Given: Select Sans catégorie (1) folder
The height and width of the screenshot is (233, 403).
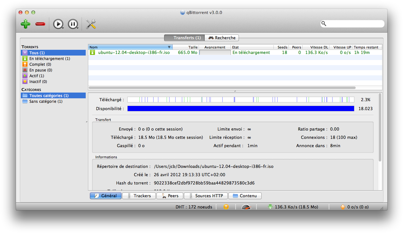Looking at the screenshot, I should [53, 101].
